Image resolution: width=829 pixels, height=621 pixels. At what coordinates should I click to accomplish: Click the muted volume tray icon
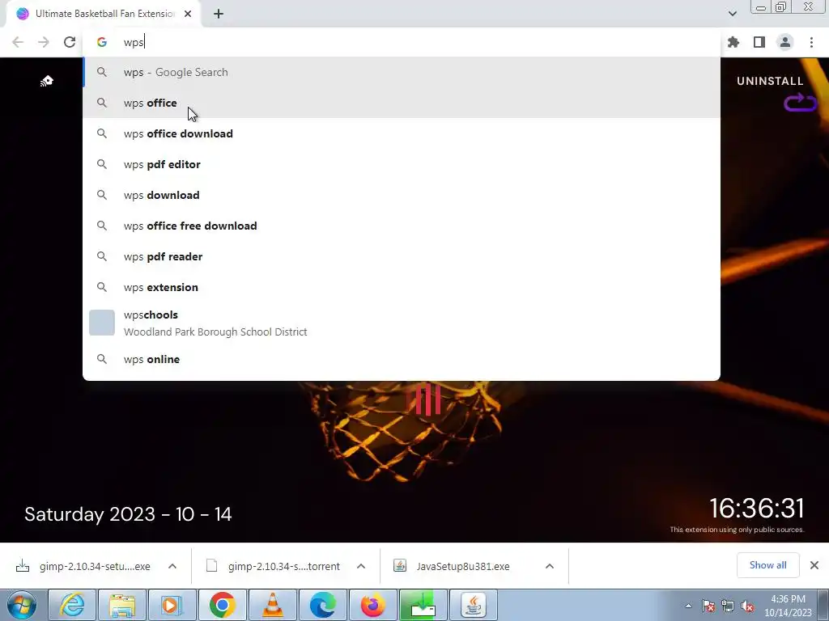tap(747, 606)
